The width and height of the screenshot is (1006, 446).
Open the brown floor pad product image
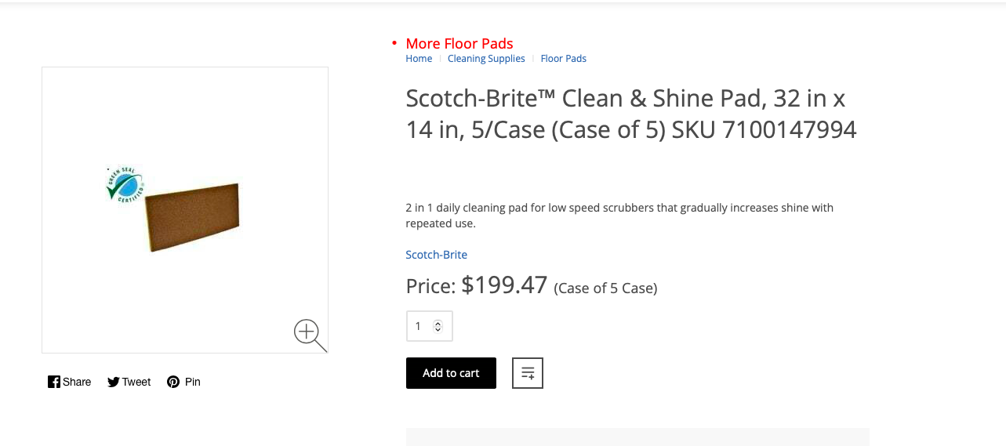pyautogui.click(x=194, y=216)
